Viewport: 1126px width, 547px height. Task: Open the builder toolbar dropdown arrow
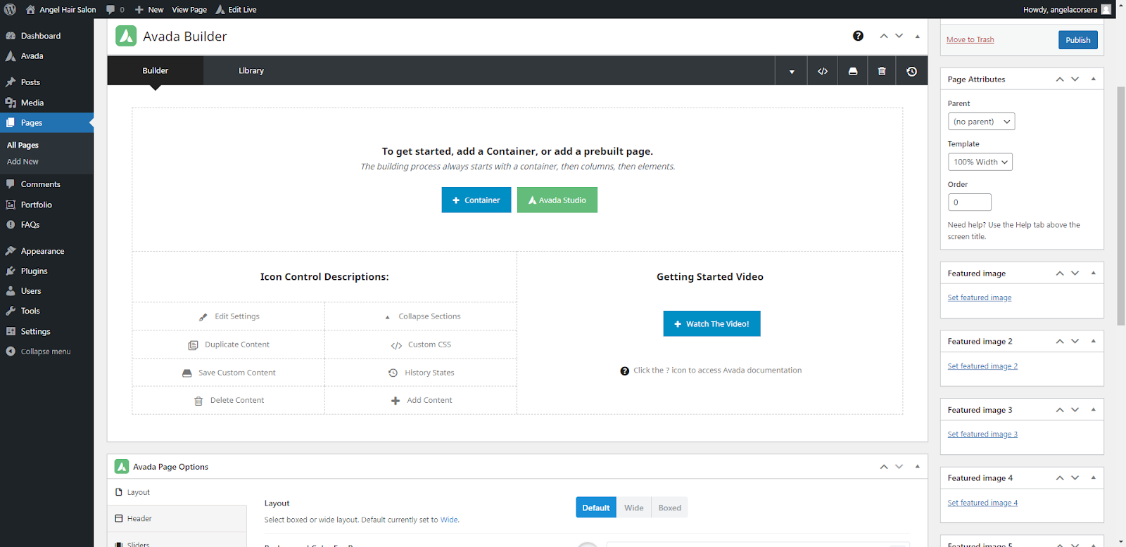point(792,71)
